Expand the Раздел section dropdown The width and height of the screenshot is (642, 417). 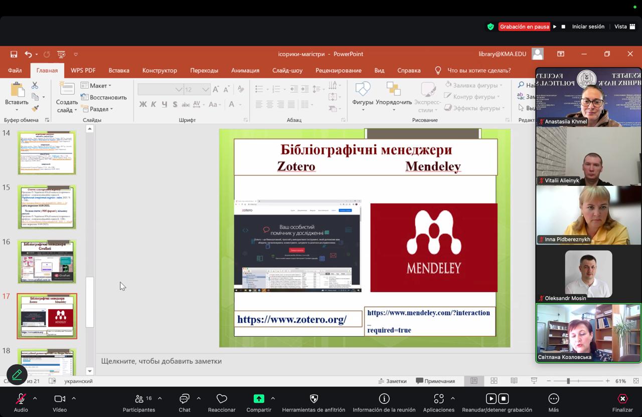(x=97, y=109)
